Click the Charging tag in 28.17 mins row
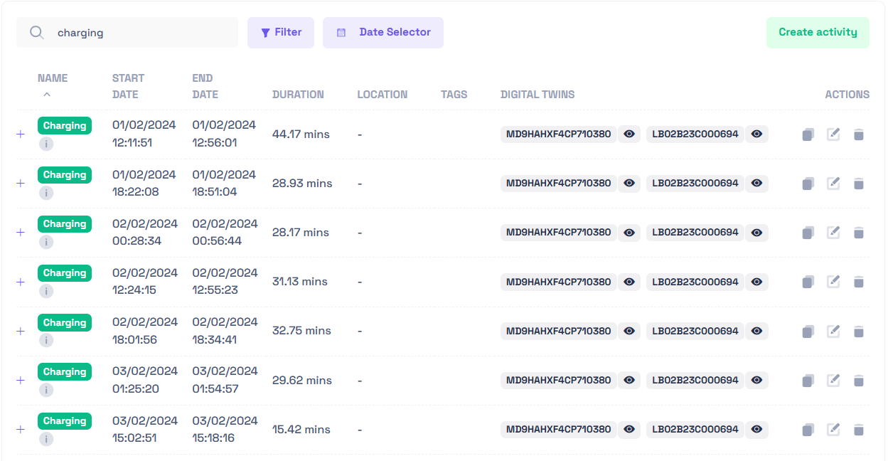This screenshot has width=888, height=461. click(65, 224)
